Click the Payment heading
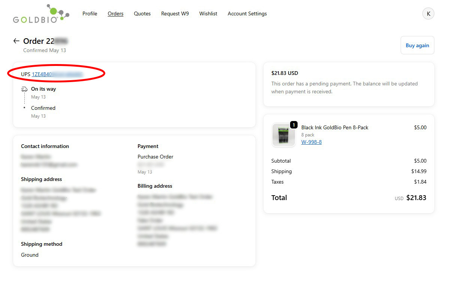The image size is (452, 290). coord(148,146)
